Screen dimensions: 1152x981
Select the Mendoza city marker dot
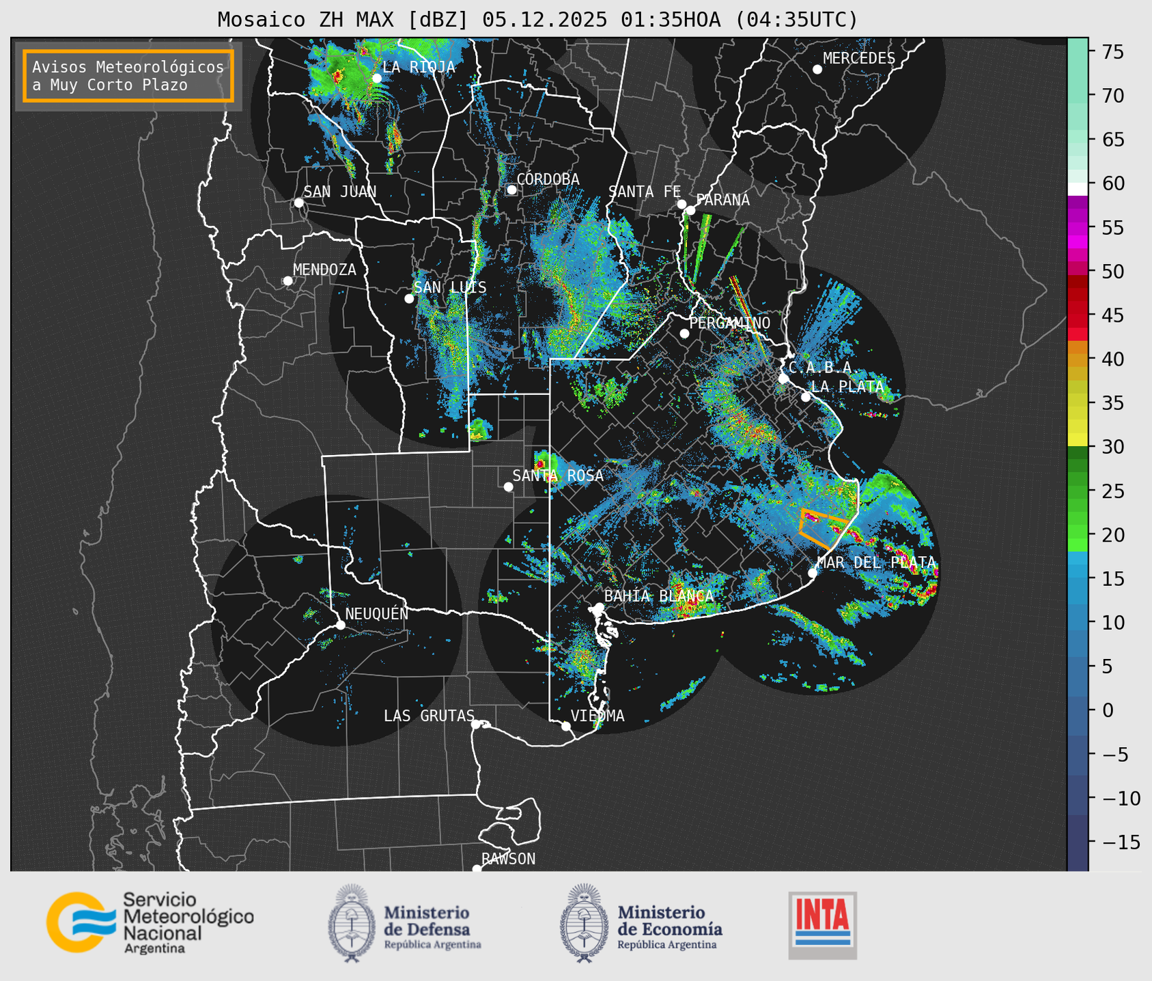click(287, 281)
